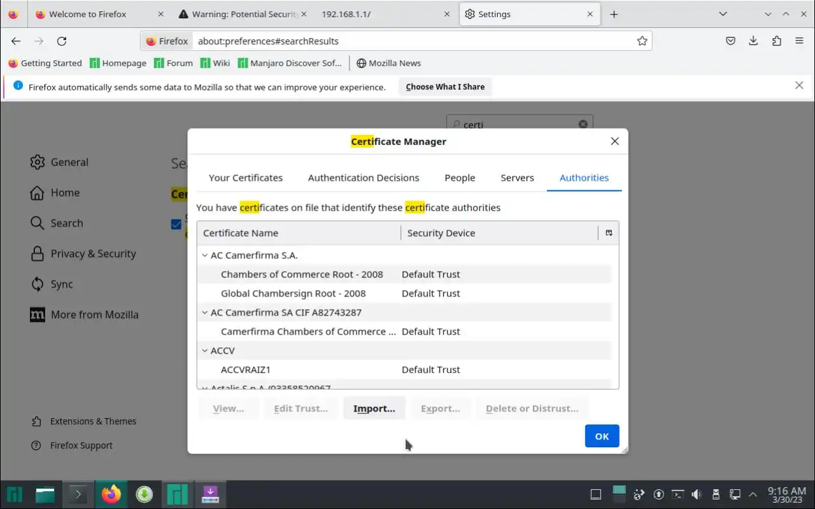Click the Import... button
Image resolution: width=815 pixels, height=509 pixels.
(374, 408)
